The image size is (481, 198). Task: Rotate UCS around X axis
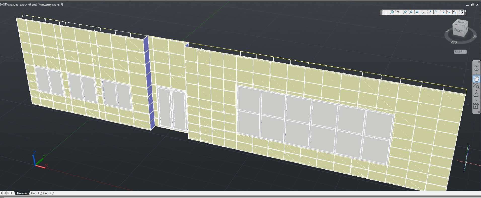[x=442, y=12]
